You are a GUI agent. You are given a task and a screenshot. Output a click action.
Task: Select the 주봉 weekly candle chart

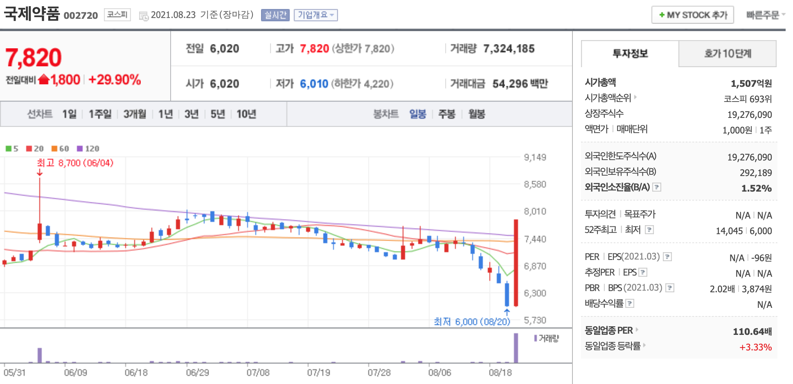click(447, 114)
